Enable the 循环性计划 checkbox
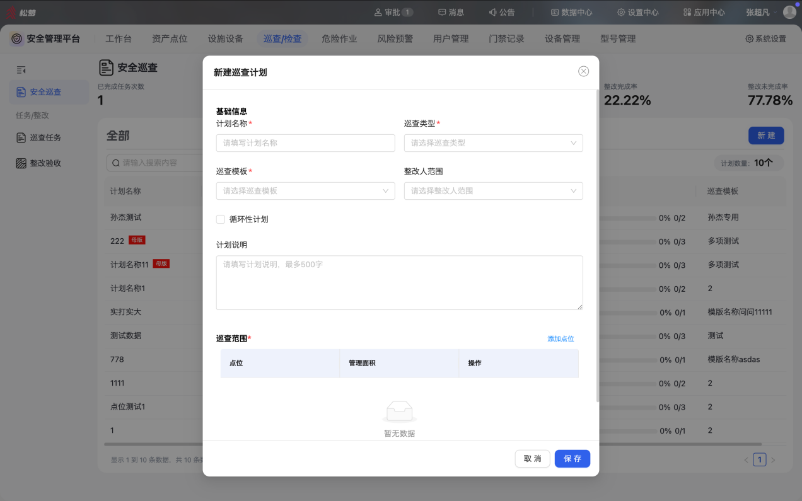This screenshot has height=501, width=802. coord(221,219)
